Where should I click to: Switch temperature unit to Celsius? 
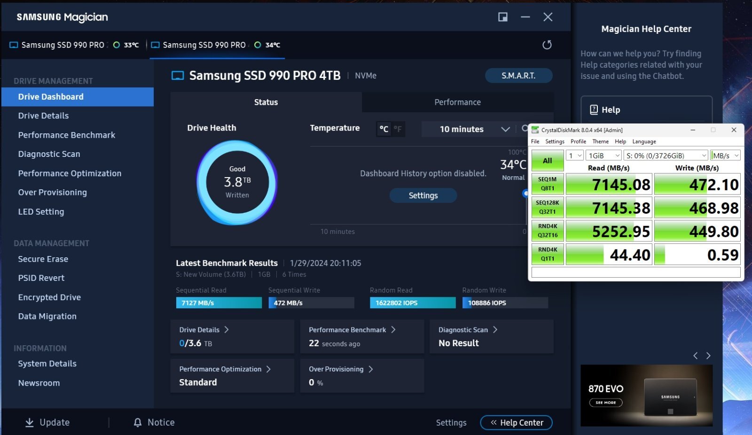tap(384, 129)
